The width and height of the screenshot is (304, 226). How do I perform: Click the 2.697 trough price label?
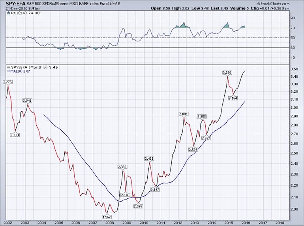[206, 138]
